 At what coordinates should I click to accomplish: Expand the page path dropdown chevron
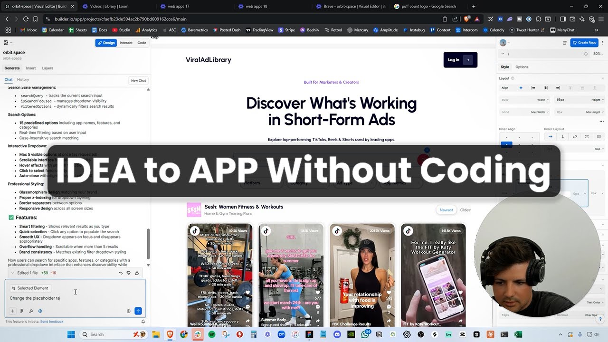point(503,54)
